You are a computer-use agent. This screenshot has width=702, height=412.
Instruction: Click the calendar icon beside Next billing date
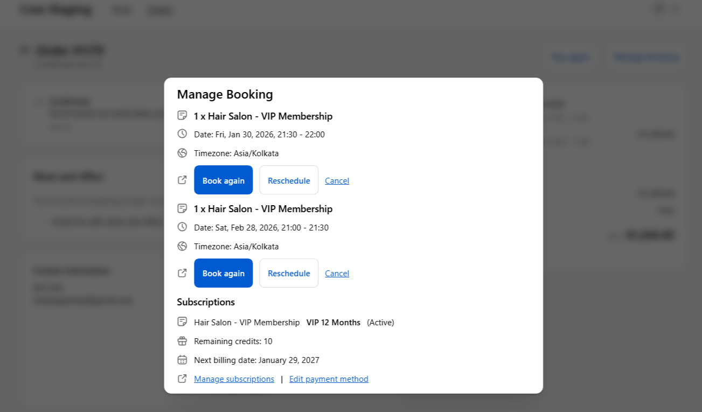coord(182,360)
